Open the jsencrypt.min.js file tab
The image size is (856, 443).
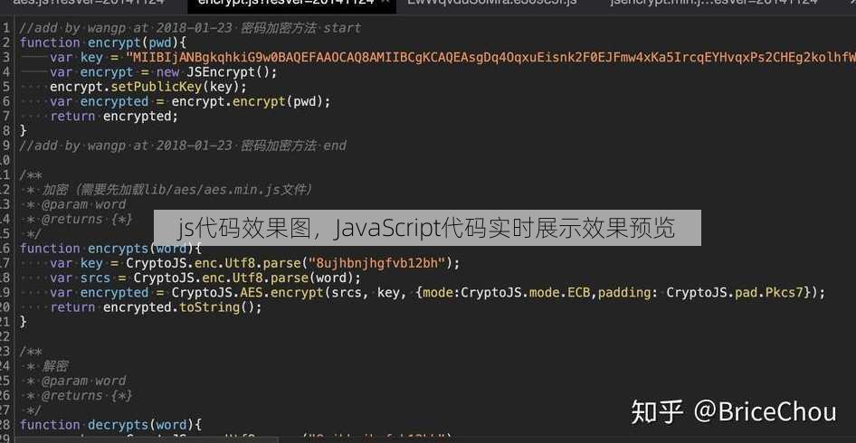click(714, 2)
